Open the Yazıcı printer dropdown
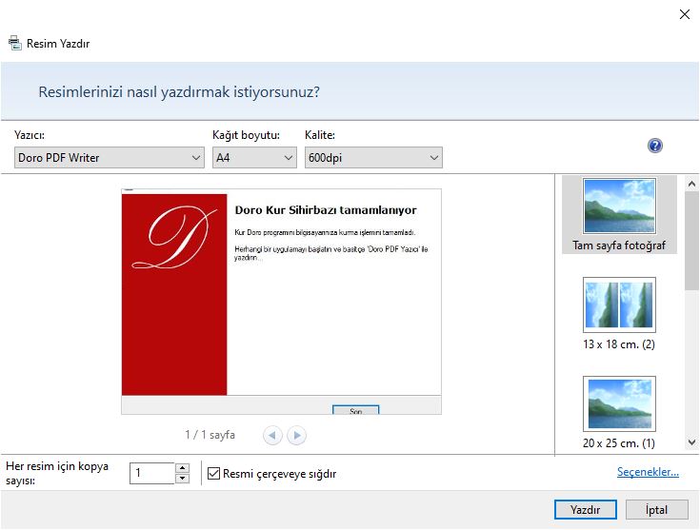This screenshot has height=530, width=700. tap(110, 158)
